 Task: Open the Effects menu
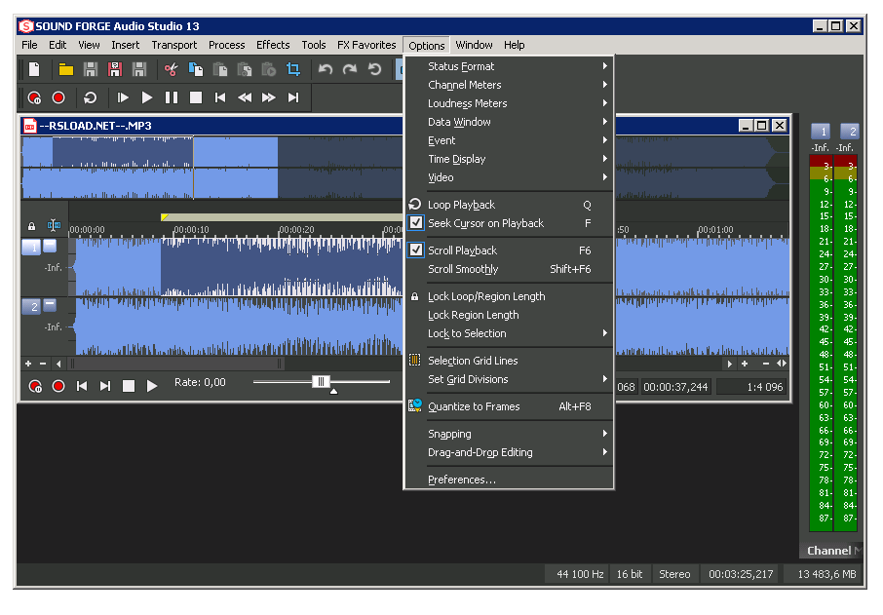273,45
